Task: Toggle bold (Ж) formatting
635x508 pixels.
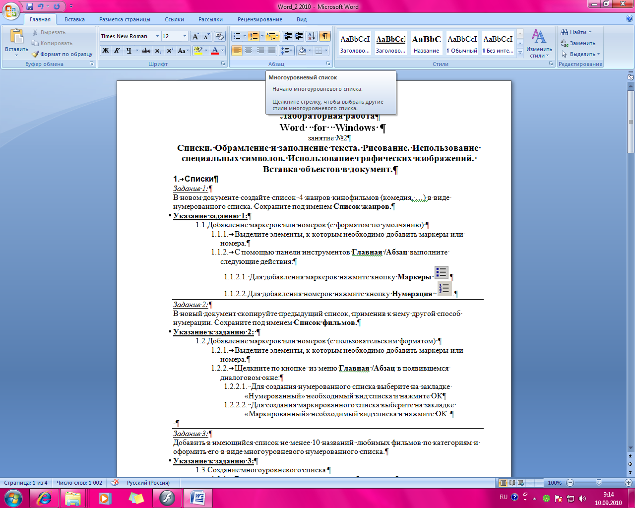Action: [x=106, y=51]
